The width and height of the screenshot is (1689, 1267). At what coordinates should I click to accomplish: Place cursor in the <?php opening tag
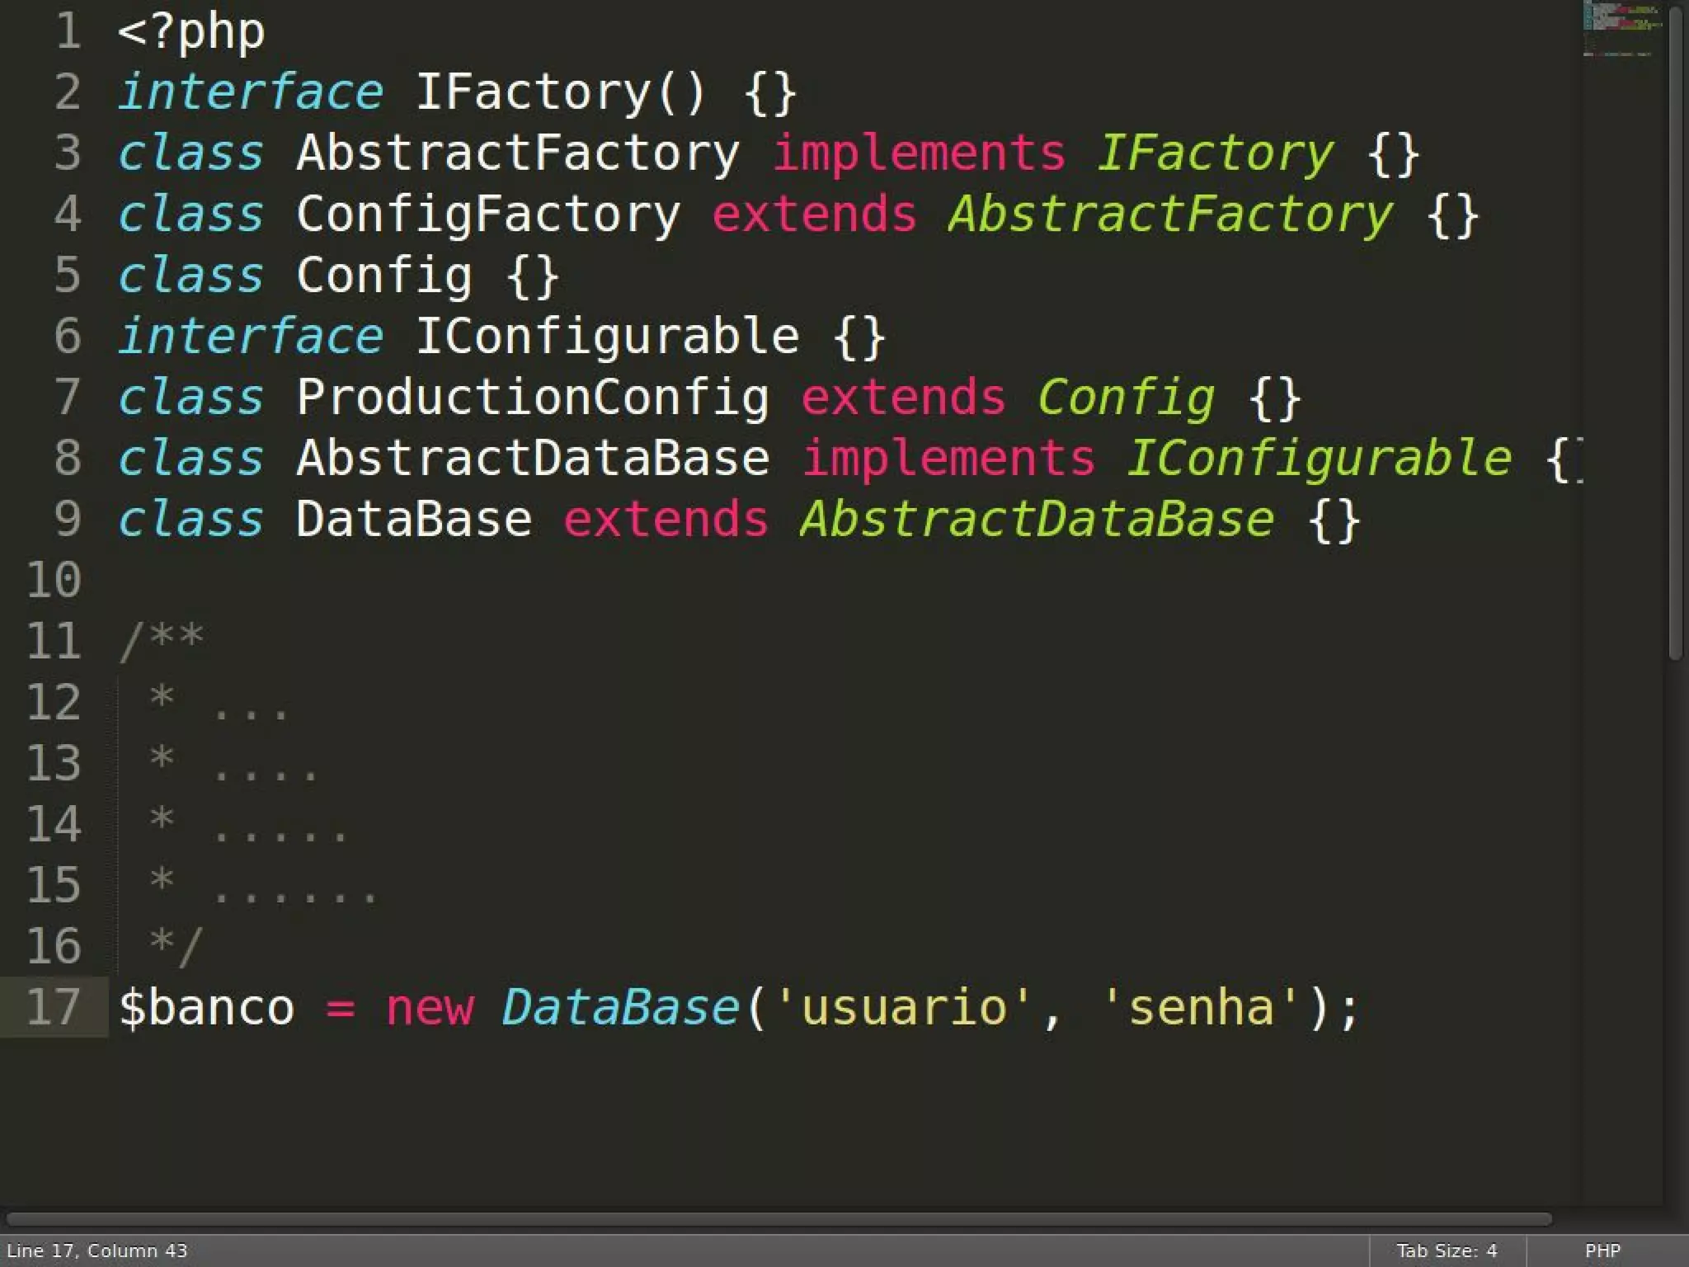[x=191, y=31]
